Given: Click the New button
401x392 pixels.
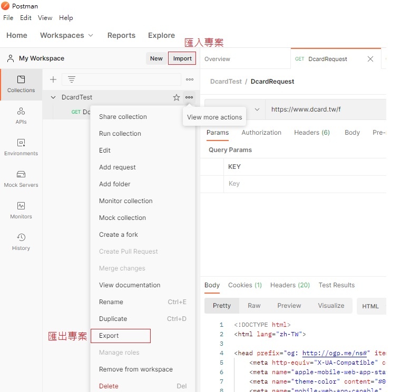Looking at the screenshot, I should [157, 58].
